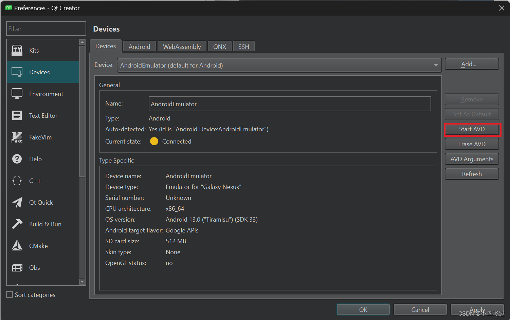510x320 pixels.
Task: Open the Kits category icon
Action: [17, 50]
